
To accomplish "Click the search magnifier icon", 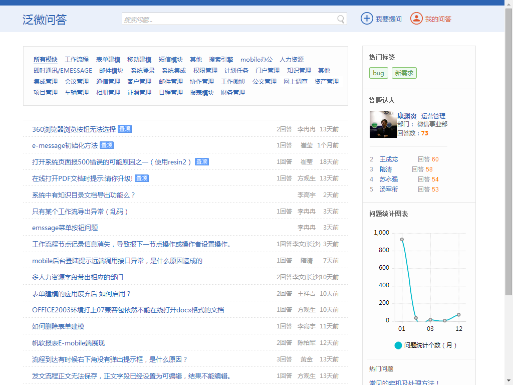I will pyautogui.click(x=341, y=19).
